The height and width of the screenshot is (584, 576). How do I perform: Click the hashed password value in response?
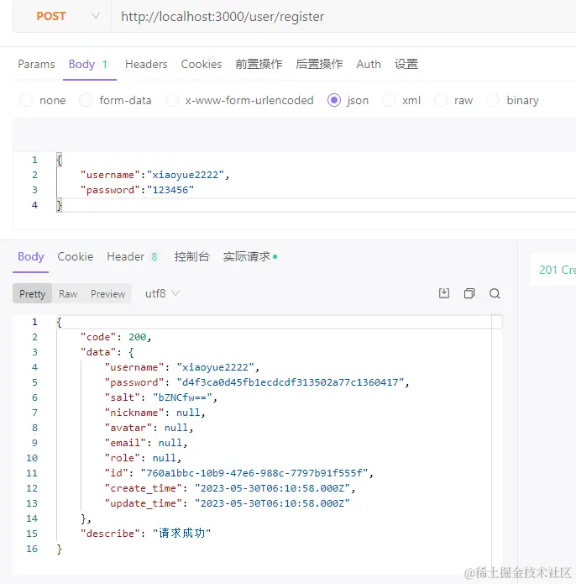click(291, 382)
